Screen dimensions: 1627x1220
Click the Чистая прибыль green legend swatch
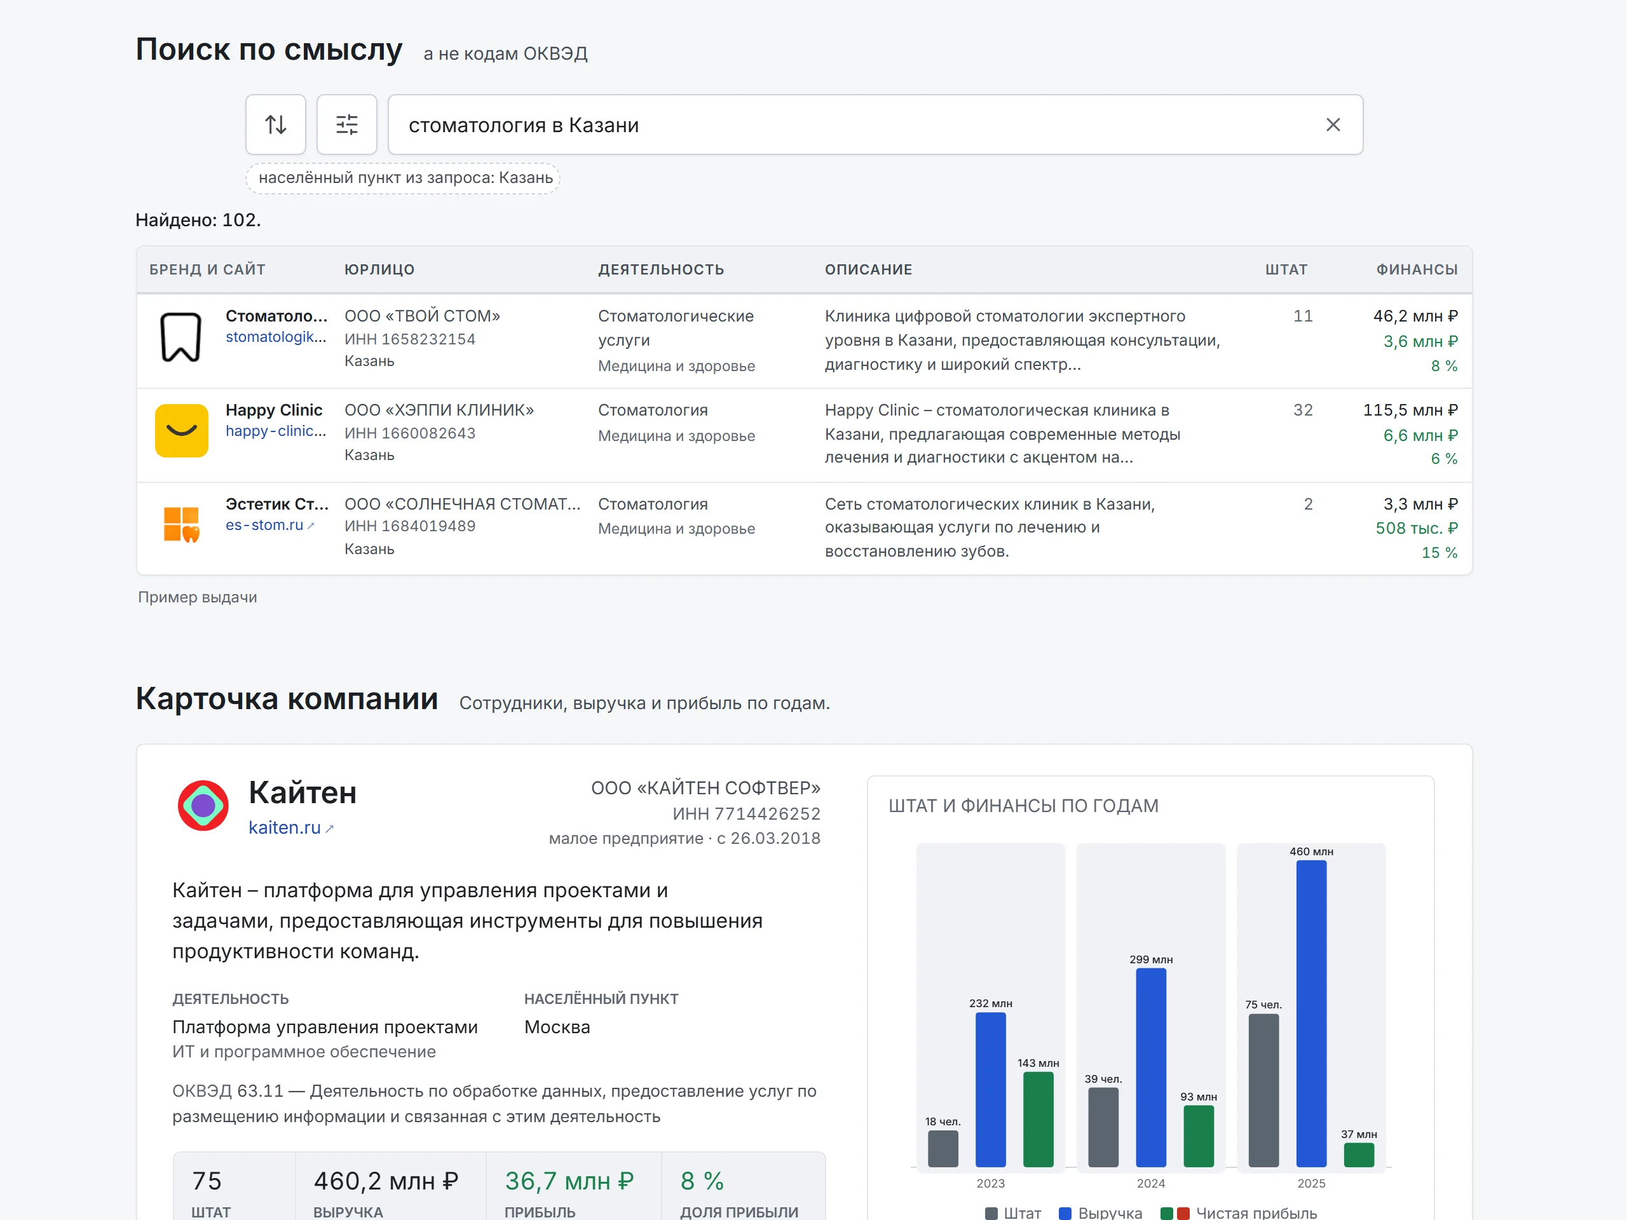(x=1167, y=1214)
